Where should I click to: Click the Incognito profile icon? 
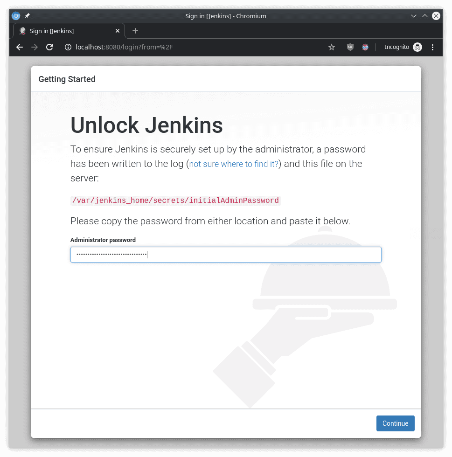[417, 47]
